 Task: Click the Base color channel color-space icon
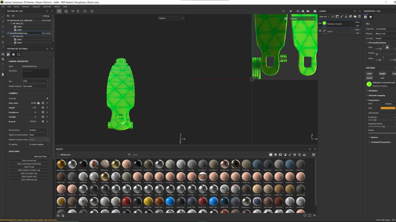click(39, 103)
